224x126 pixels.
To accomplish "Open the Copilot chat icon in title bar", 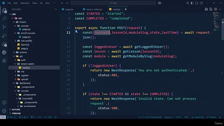I will point(160,3).
